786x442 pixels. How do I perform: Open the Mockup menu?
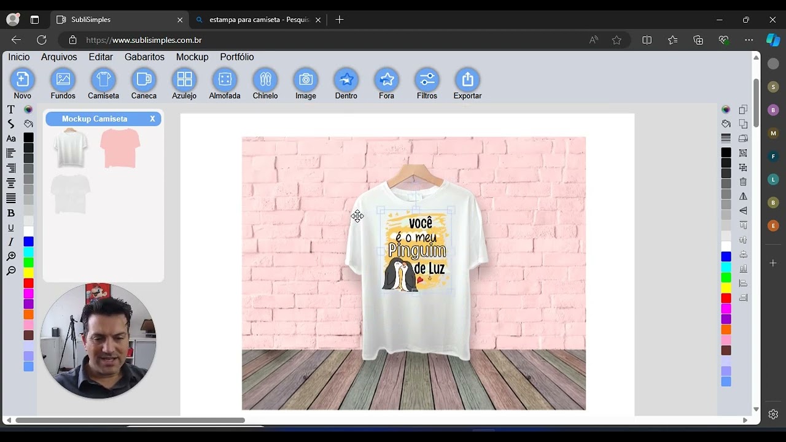(192, 57)
